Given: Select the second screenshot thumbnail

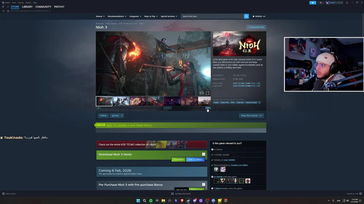Looking at the screenshot, I should 121,101.
